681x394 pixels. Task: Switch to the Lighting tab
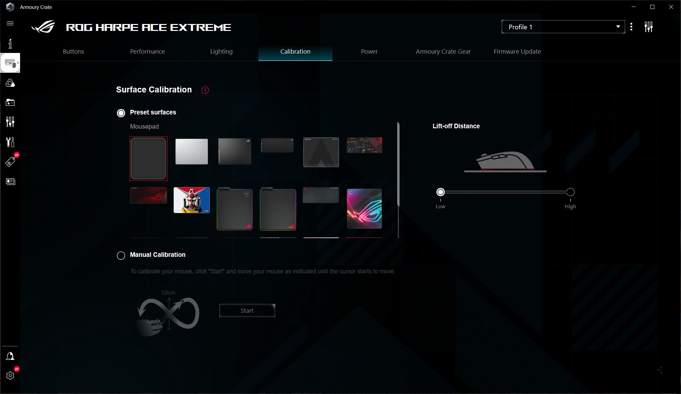pyautogui.click(x=221, y=52)
